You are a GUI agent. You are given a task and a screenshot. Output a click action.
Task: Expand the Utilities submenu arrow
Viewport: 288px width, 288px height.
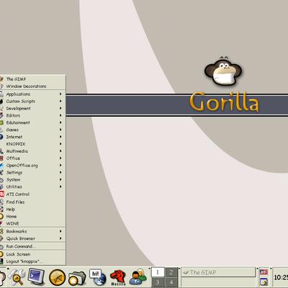click(x=60, y=186)
